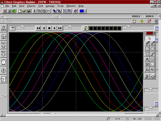Click the green Compile/Run toolbar icon
Screen dimensions: 161x121
(14, 11)
